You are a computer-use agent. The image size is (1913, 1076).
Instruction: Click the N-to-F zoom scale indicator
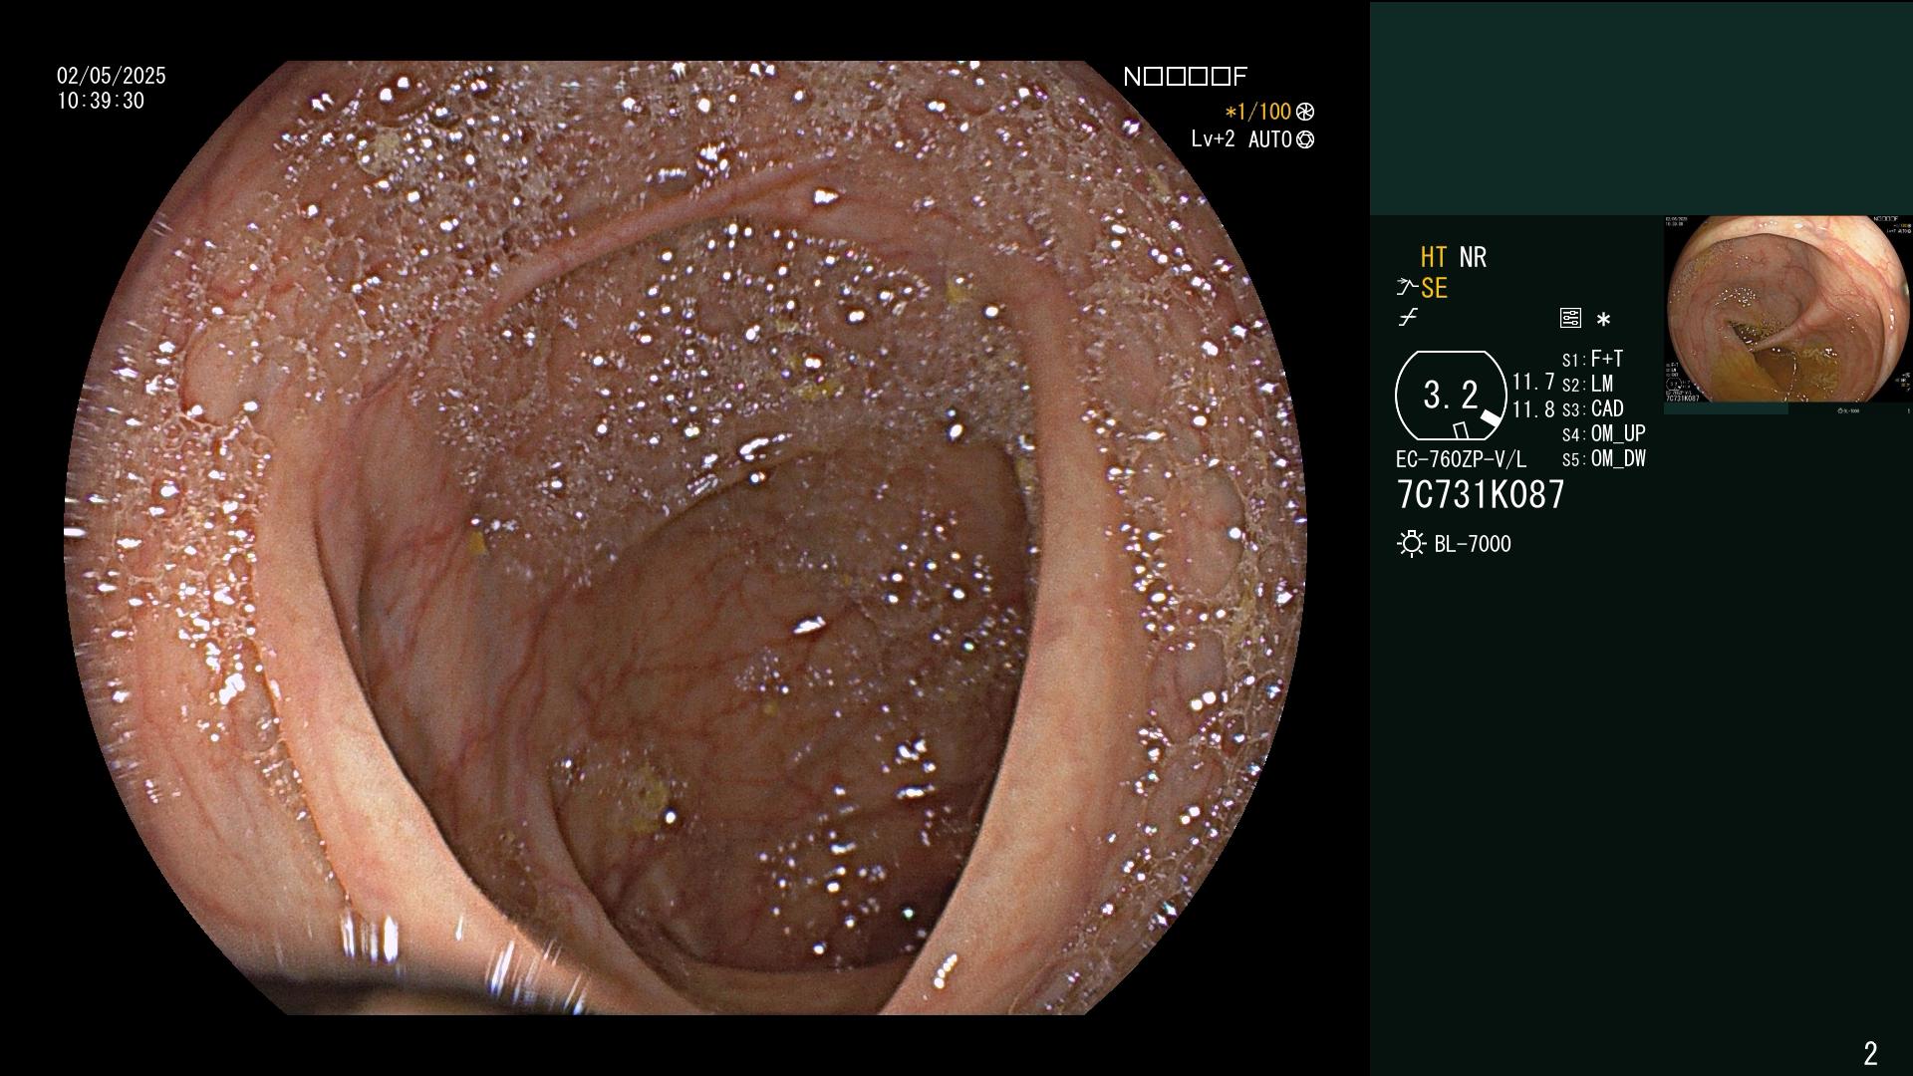coord(1185,77)
